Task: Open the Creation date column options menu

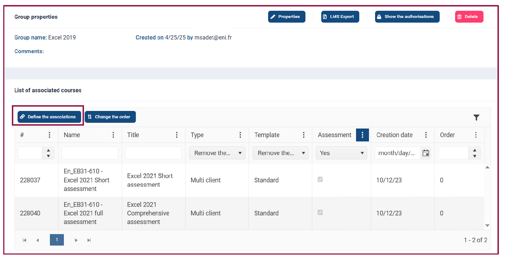Action: coord(426,135)
